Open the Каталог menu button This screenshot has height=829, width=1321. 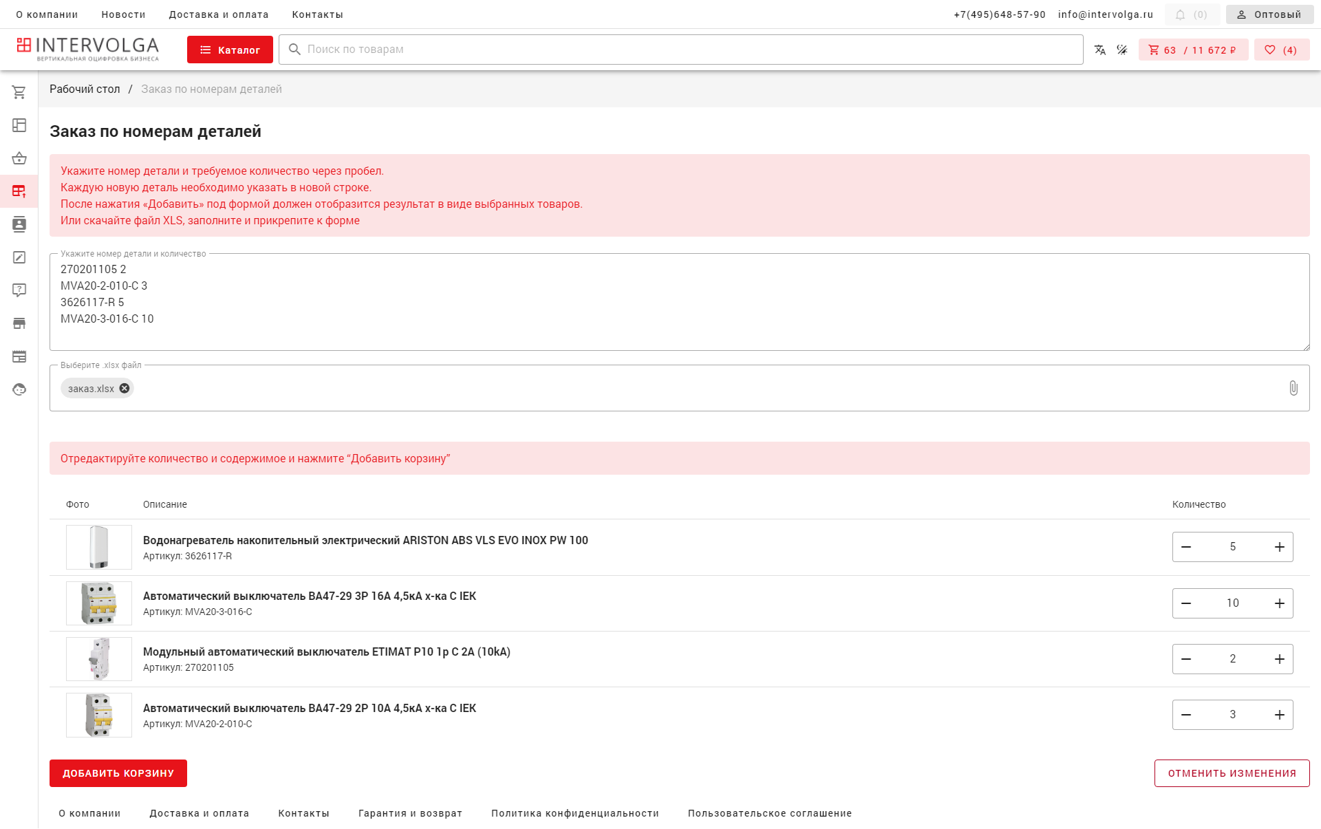[230, 50]
